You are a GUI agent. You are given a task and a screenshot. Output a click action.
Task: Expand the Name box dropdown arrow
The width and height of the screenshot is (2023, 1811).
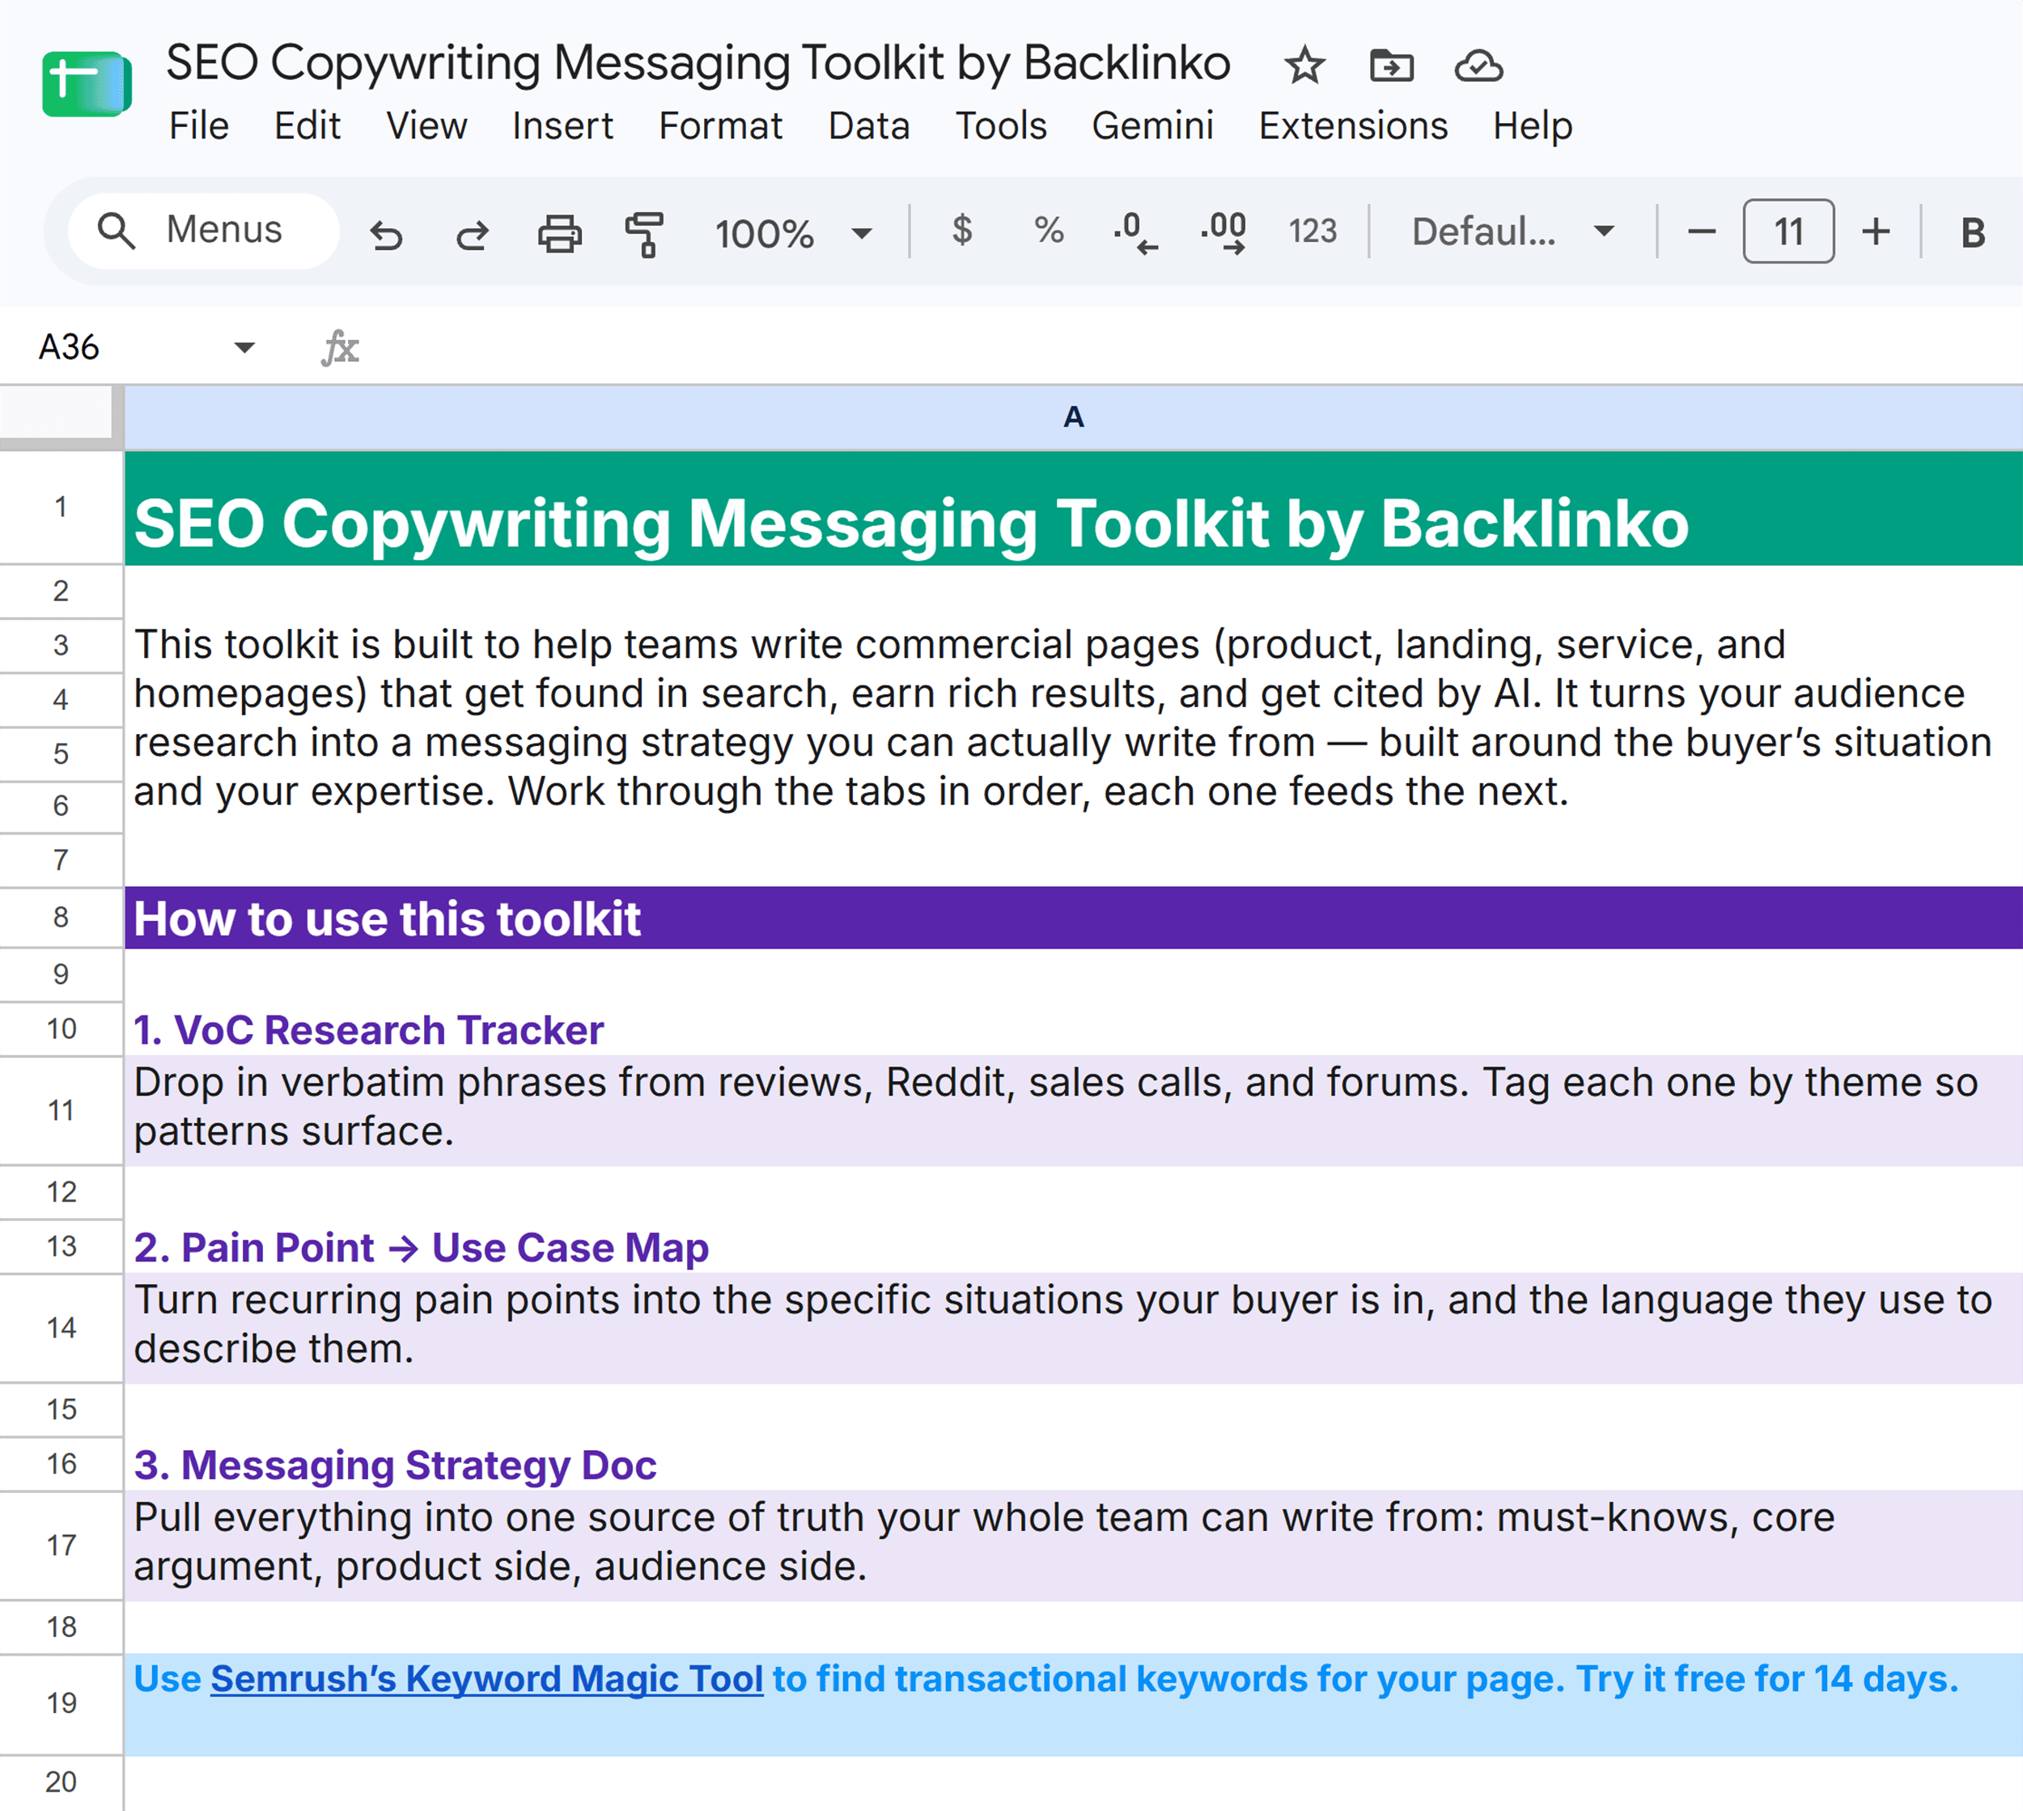point(244,347)
